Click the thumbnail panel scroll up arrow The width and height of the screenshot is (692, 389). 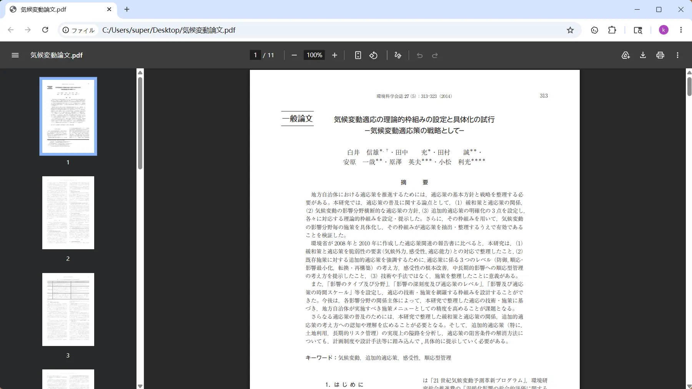click(140, 73)
